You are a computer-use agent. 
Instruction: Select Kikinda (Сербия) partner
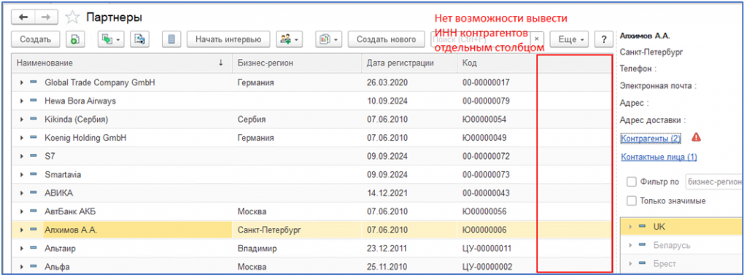pos(76,120)
